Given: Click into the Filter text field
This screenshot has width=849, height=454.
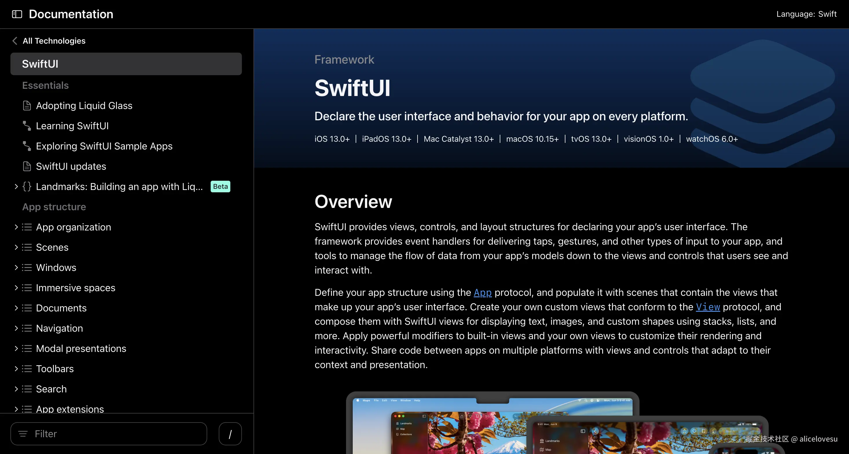Looking at the screenshot, I should (x=115, y=434).
